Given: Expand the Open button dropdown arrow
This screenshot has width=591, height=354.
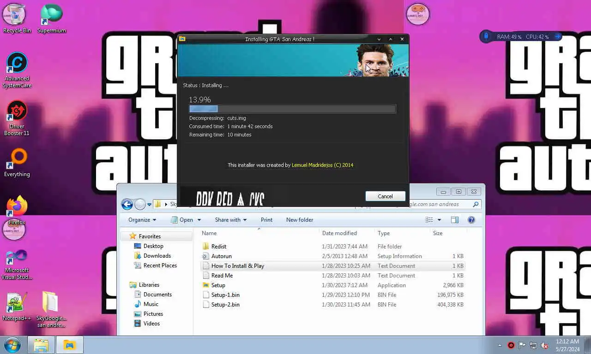Looking at the screenshot, I should (x=199, y=220).
